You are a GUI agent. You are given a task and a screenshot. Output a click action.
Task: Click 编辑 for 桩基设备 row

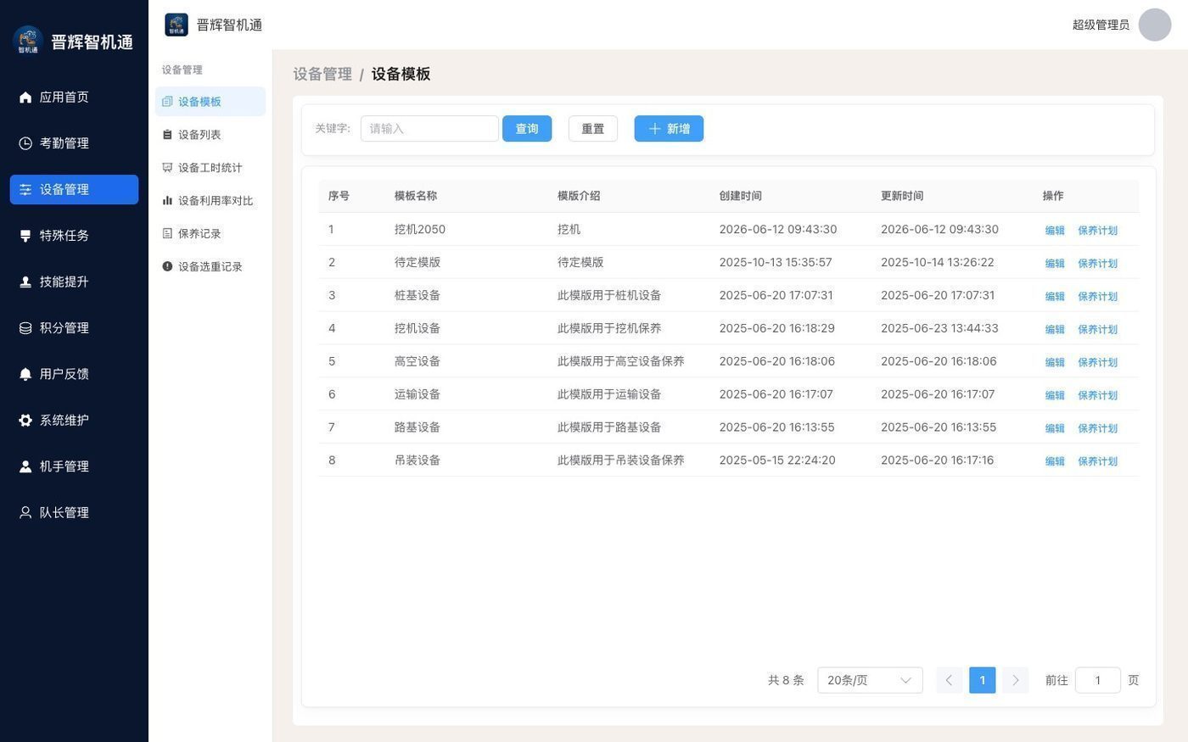pos(1055,297)
